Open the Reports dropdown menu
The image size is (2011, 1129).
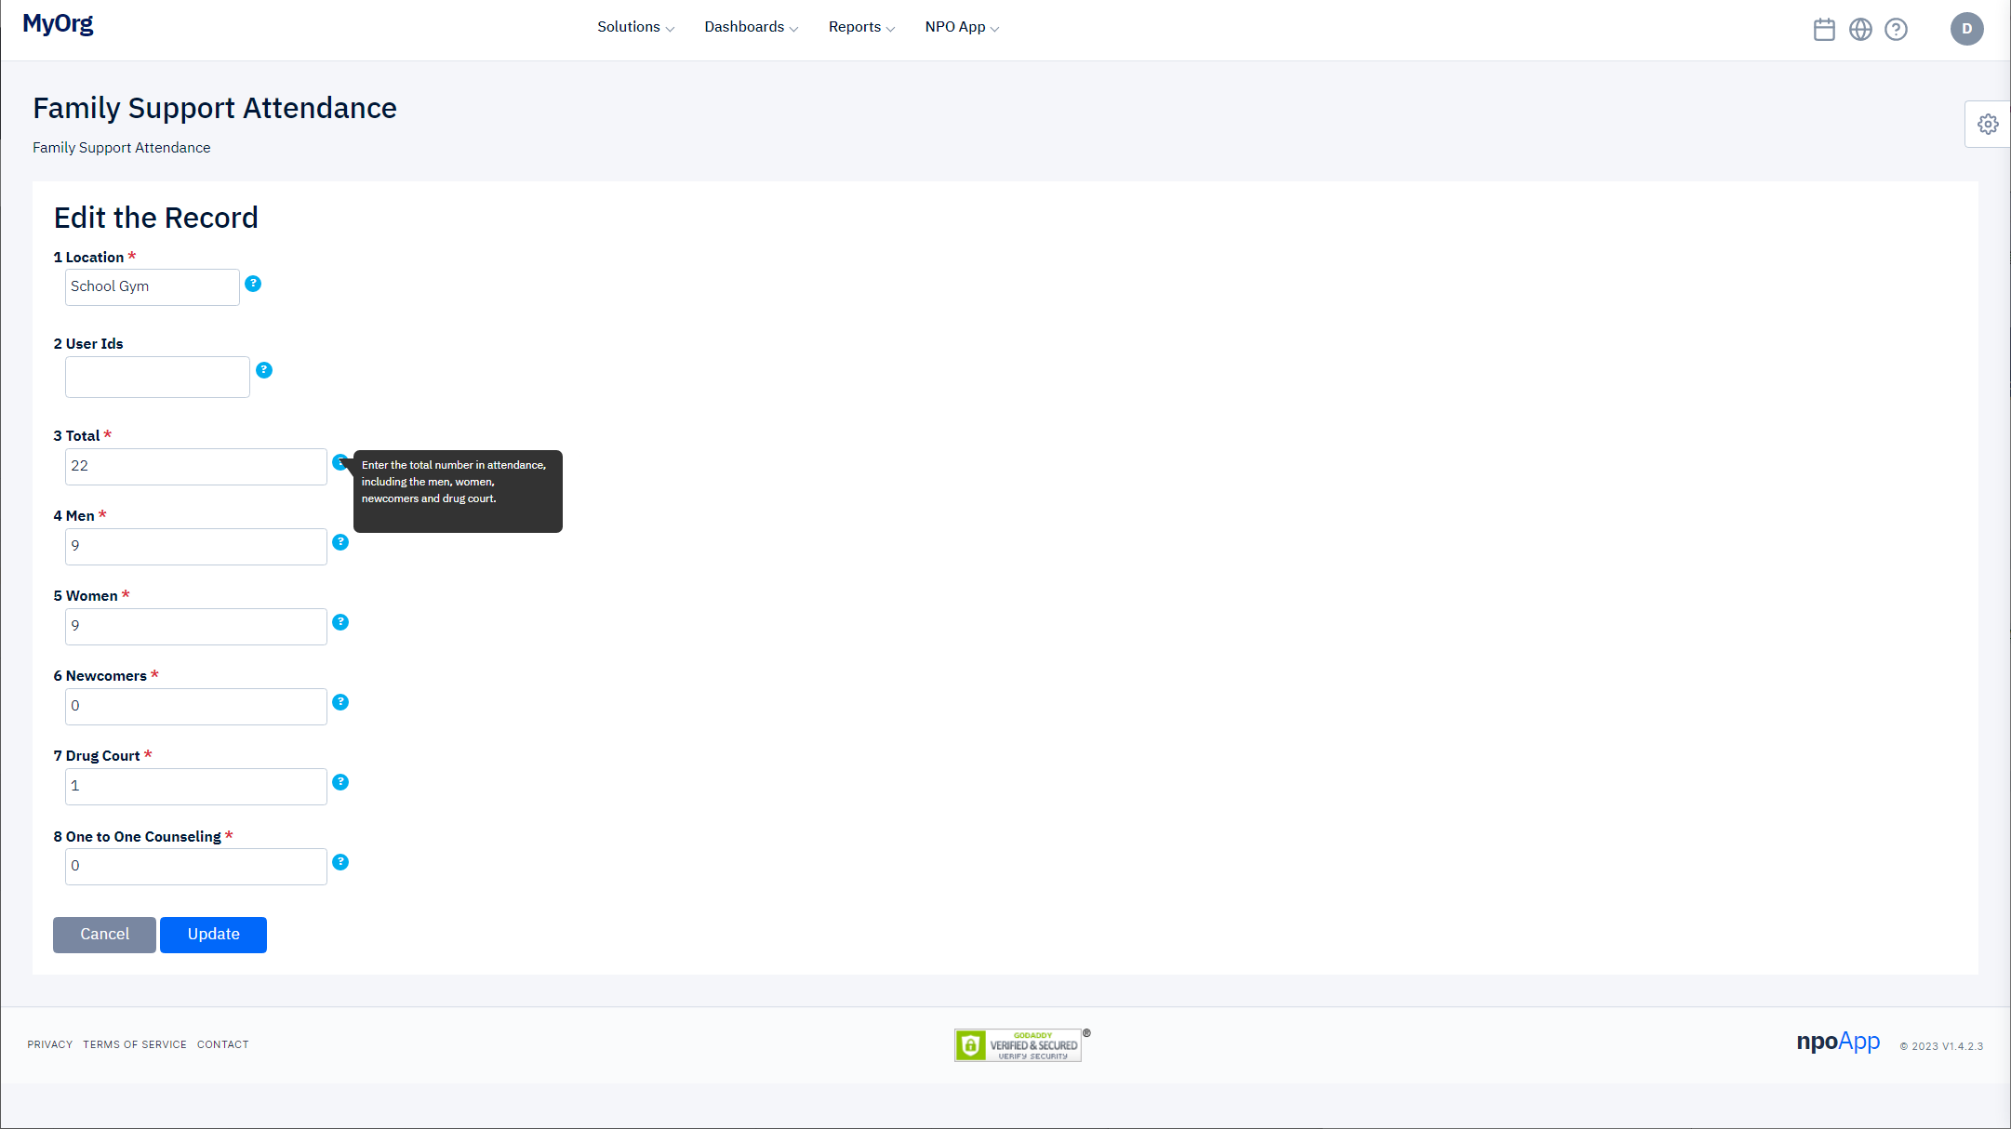861,27
